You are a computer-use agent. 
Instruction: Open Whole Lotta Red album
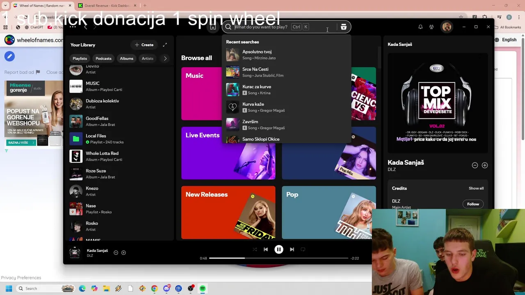(x=119, y=156)
